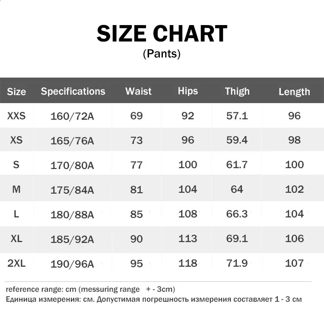Select the XXS size row label
This screenshot has height=316, width=324.
pyautogui.click(x=16, y=116)
